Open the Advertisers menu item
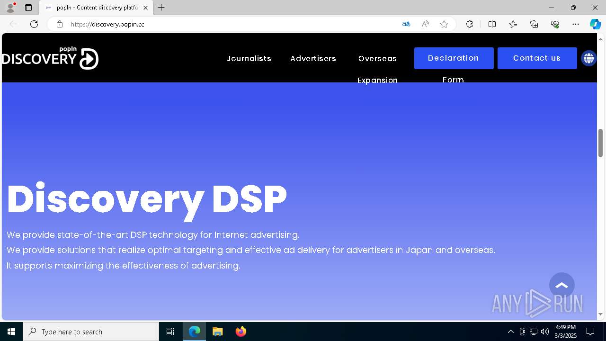This screenshot has width=606, height=341. [x=313, y=58]
